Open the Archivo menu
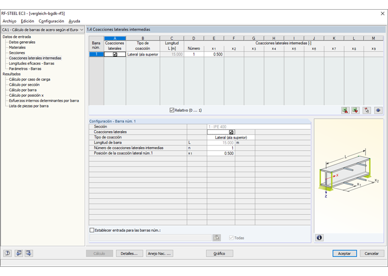The width and height of the screenshot is (388, 276). tap(9, 21)
